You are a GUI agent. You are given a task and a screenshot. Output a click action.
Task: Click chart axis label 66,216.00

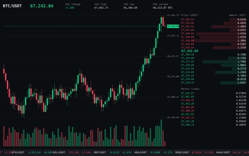[173, 76]
